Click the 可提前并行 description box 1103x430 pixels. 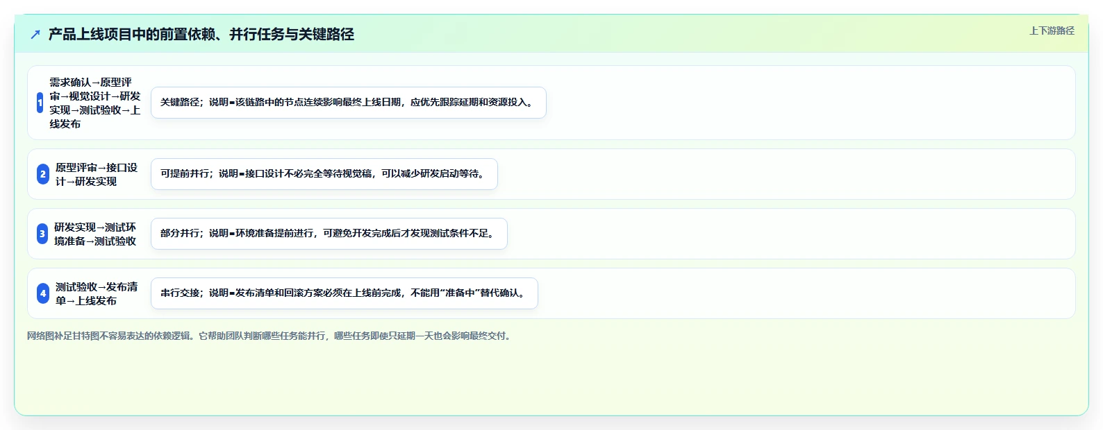tap(324, 174)
